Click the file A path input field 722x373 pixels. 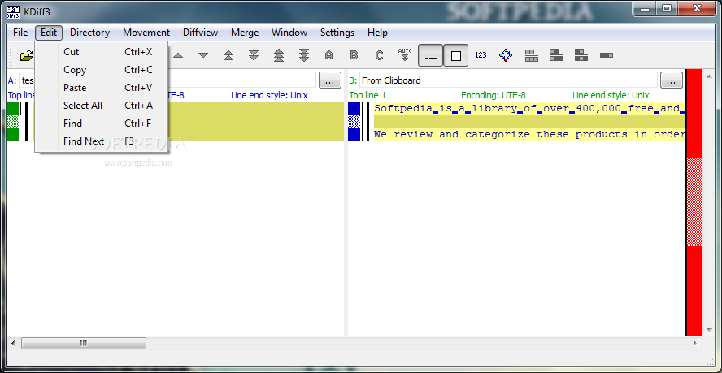(x=167, y=80)
